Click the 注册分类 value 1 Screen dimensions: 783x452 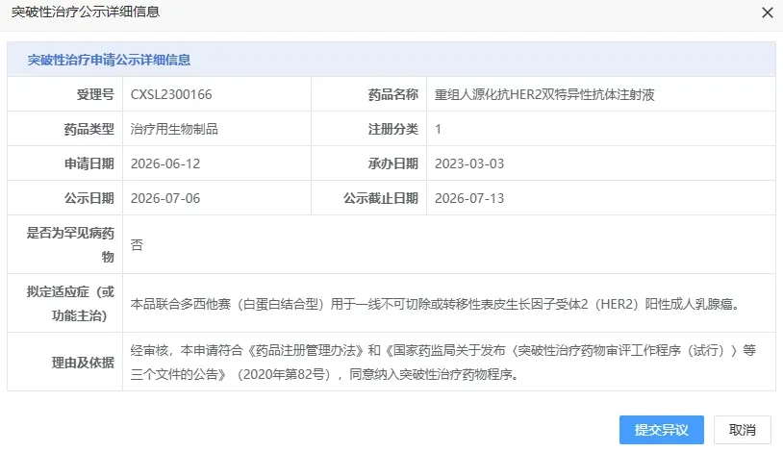coord(438,129)
